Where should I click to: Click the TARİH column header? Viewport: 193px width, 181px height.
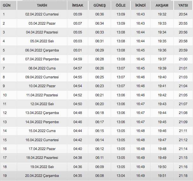[x=42, y=5]
